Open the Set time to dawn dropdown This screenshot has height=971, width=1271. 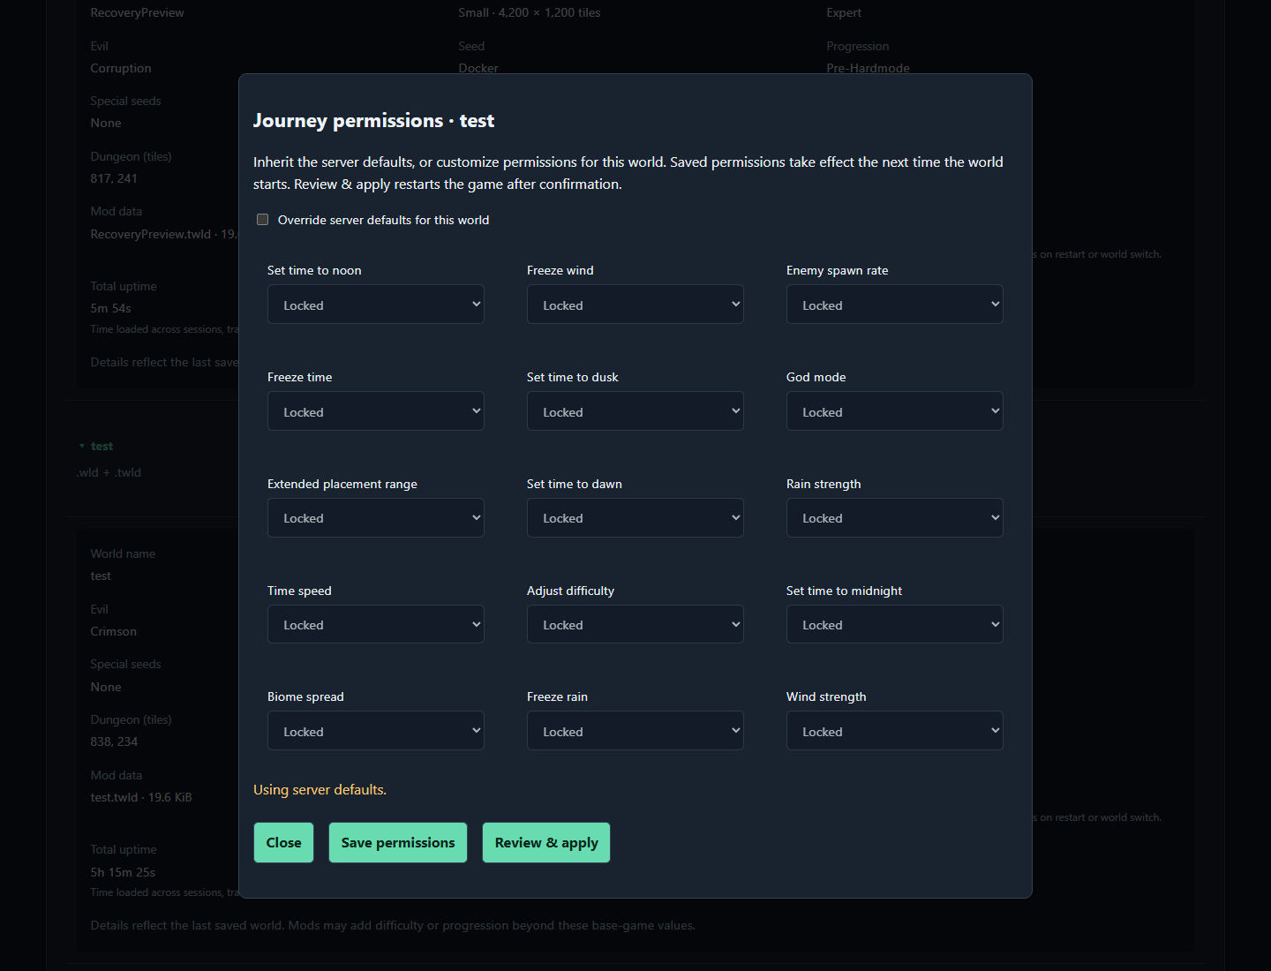coord(635,518)
